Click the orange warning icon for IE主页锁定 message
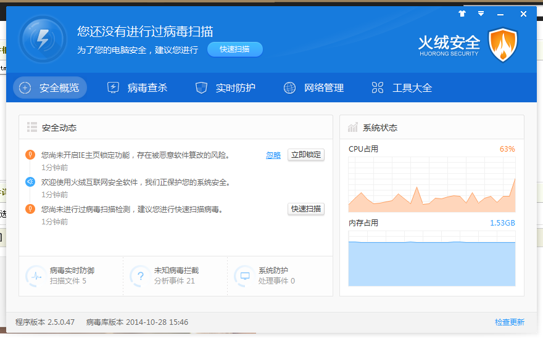Viewport: 543px width, 339px height. 30,155
